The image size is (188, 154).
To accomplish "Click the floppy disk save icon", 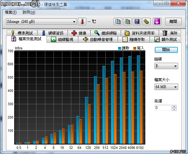I will [137, 22].
